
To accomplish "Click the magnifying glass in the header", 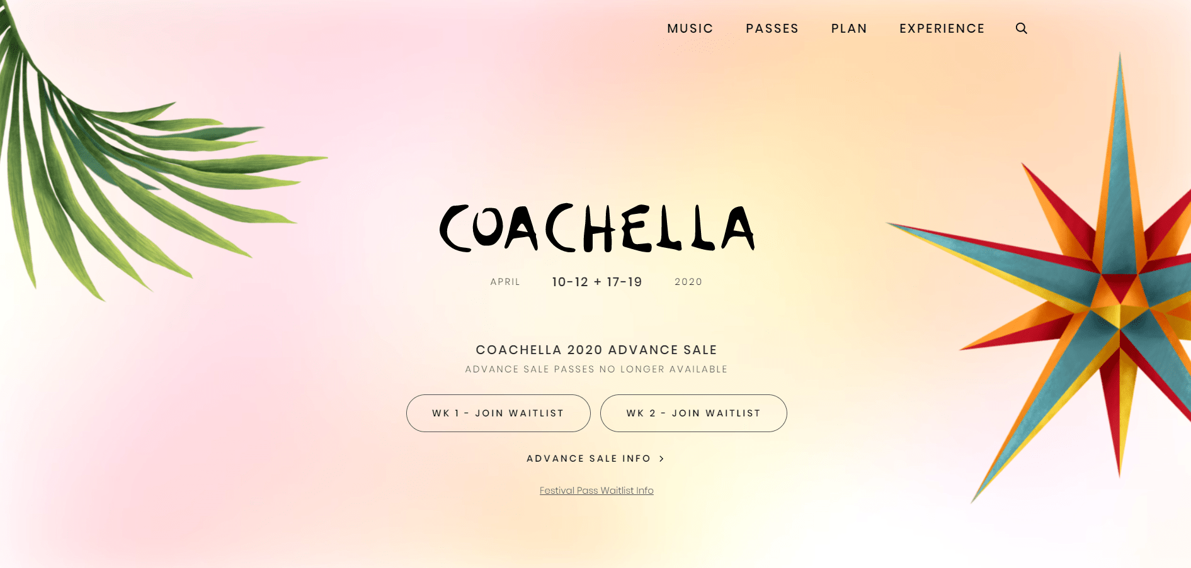I will click(1022, 28).
